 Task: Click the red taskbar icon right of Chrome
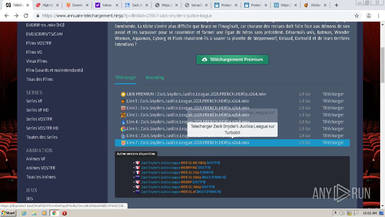click(x=64, y=213)
